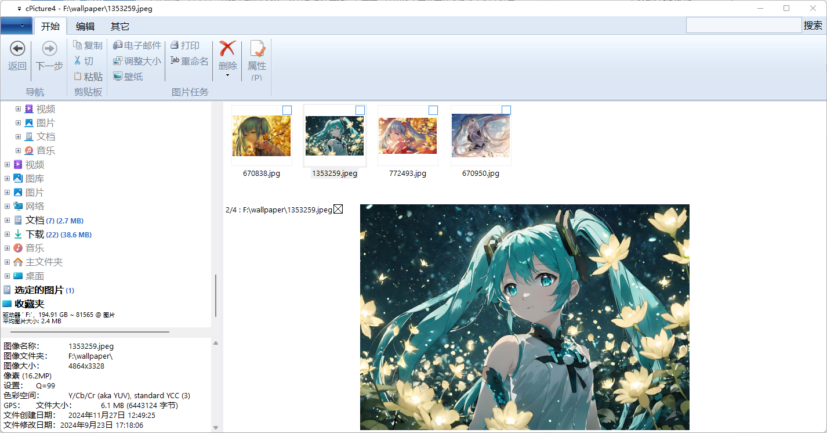Select the 670950.jpg thumbnail
This screenshot has height=433, width=827.
[480, 135]
